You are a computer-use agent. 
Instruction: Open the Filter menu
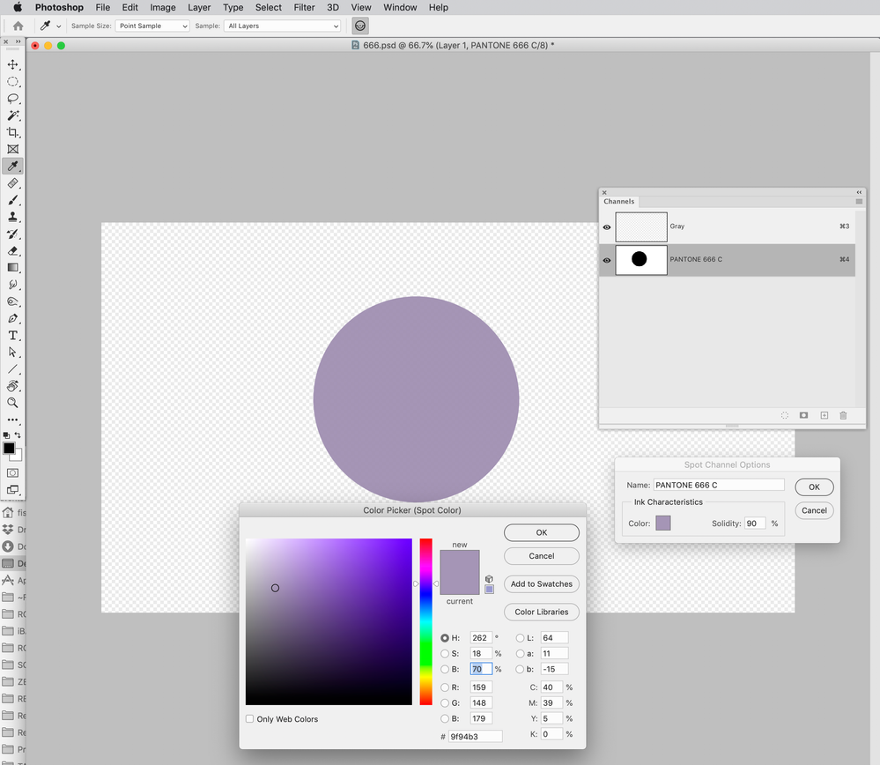tap(304, 7)
